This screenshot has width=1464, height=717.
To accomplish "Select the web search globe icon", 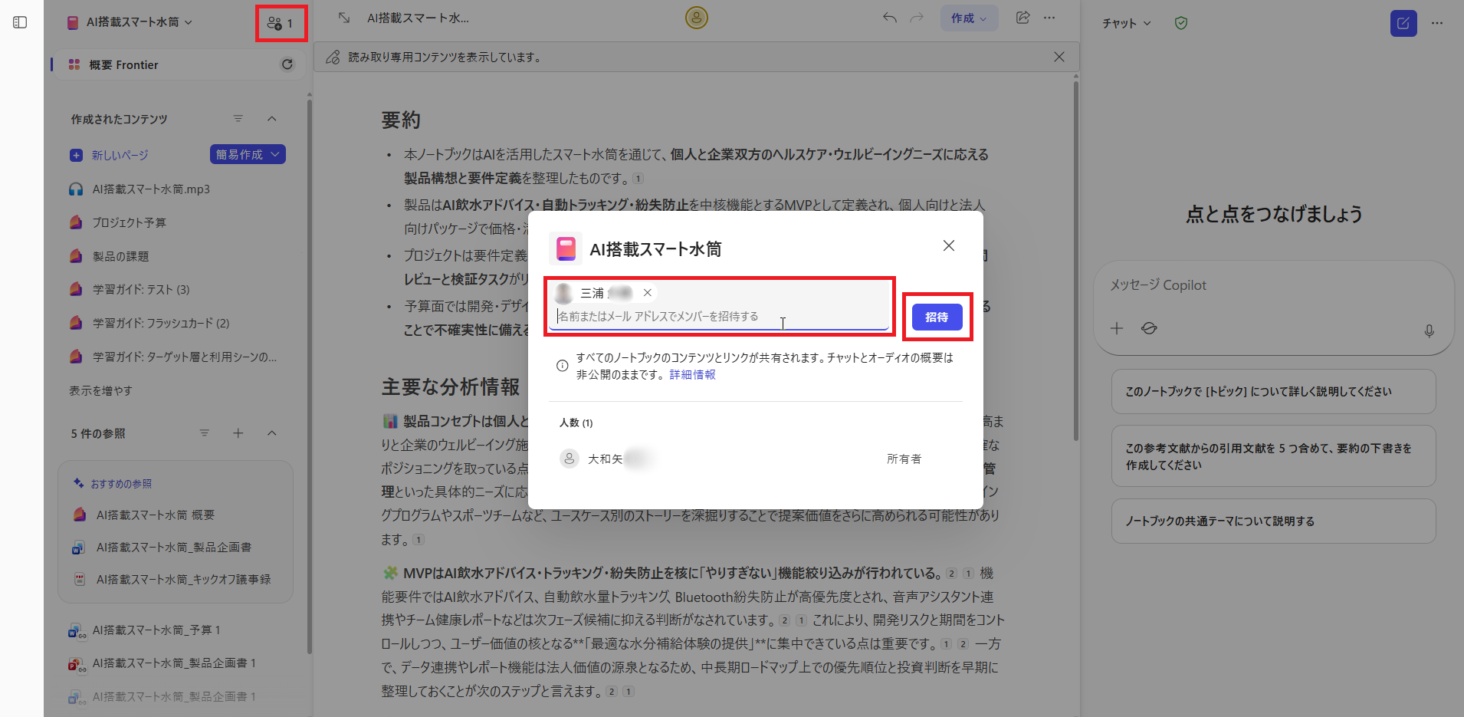I will [x=1149, y=328].
